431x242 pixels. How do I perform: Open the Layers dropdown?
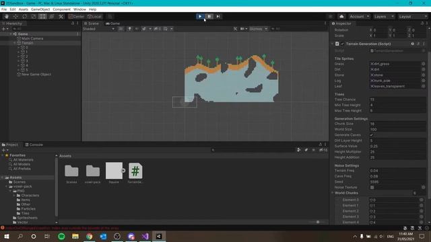(384, 16)
